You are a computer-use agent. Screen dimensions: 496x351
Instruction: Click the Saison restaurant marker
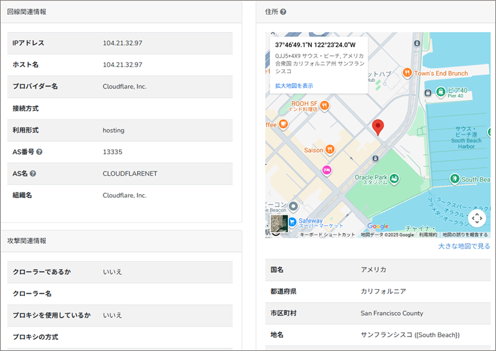[x=330, y=149]
